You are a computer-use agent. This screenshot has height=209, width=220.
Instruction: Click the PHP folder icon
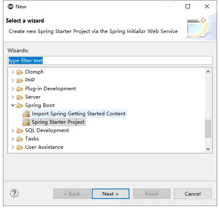click(x=20, y=81)
